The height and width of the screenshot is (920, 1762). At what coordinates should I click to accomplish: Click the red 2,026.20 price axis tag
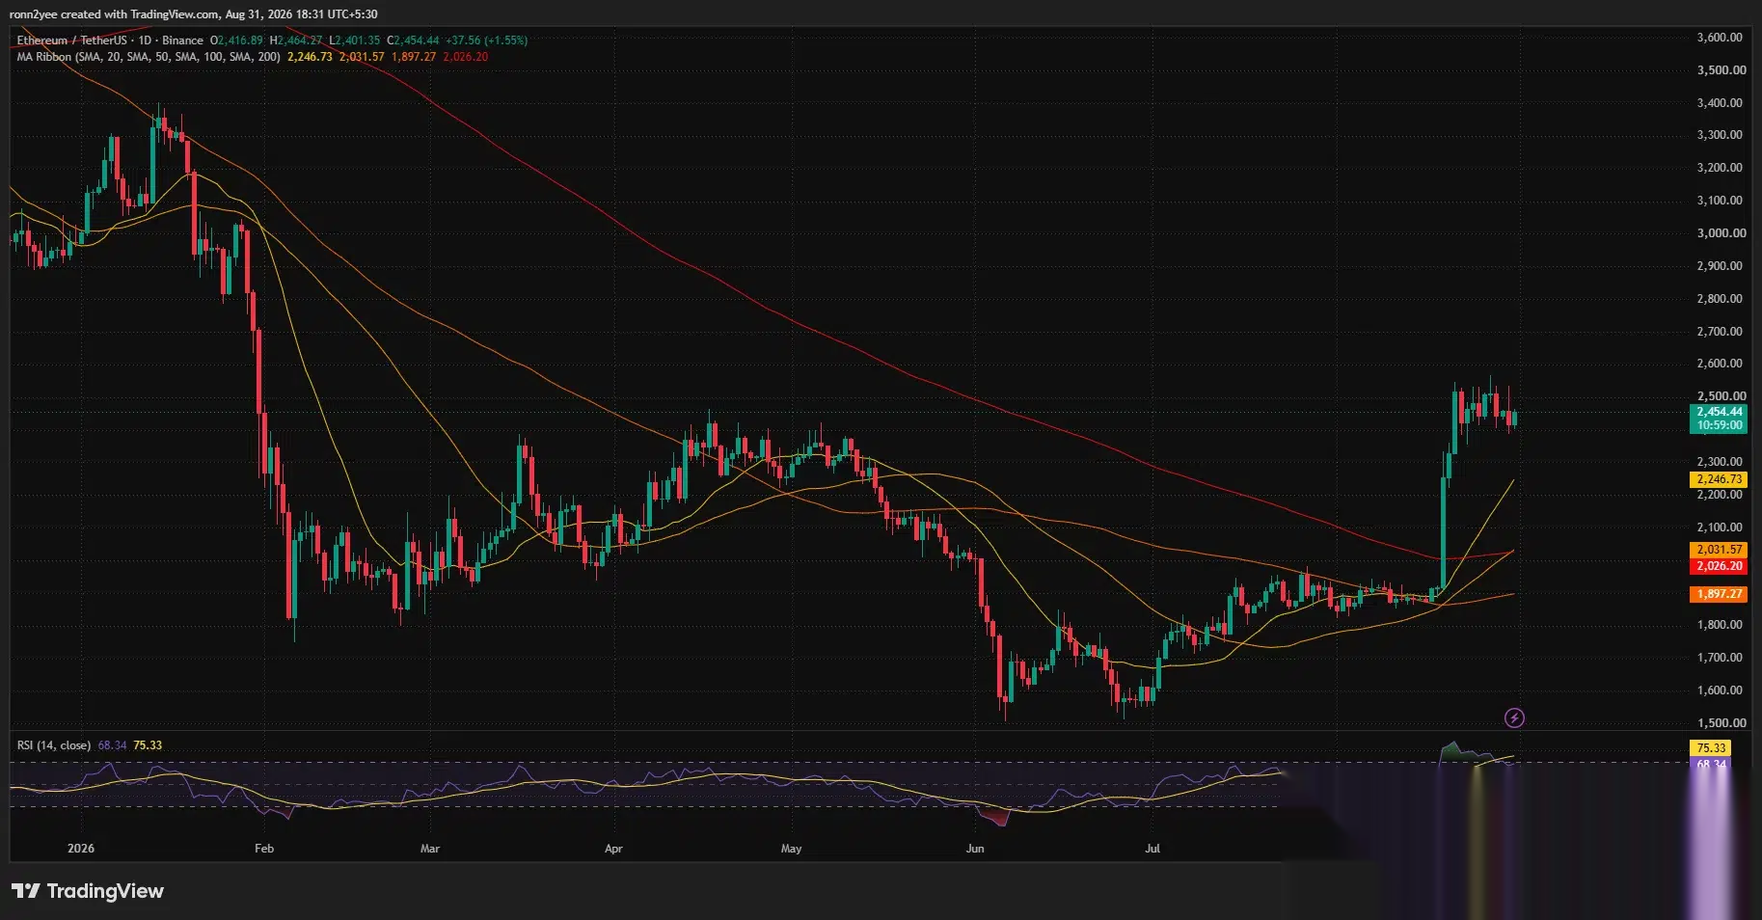[1719, 566]
